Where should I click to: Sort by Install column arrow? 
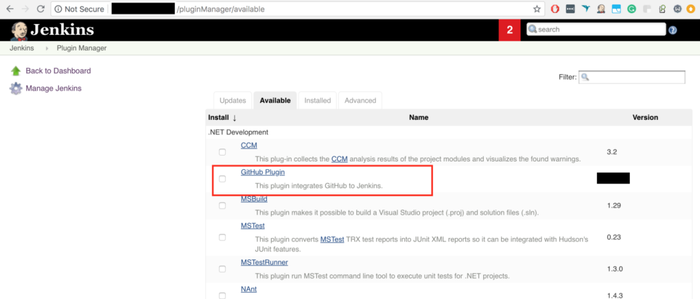tap(235, 117)
